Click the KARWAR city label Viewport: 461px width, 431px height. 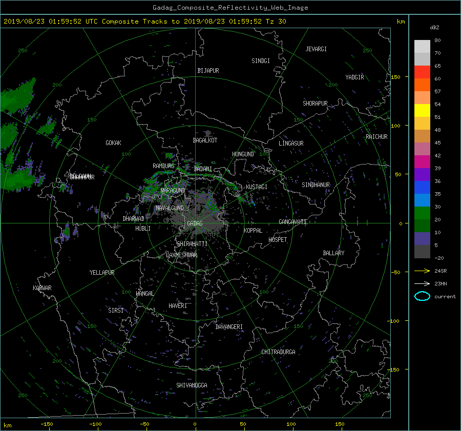tap(42, 288)
